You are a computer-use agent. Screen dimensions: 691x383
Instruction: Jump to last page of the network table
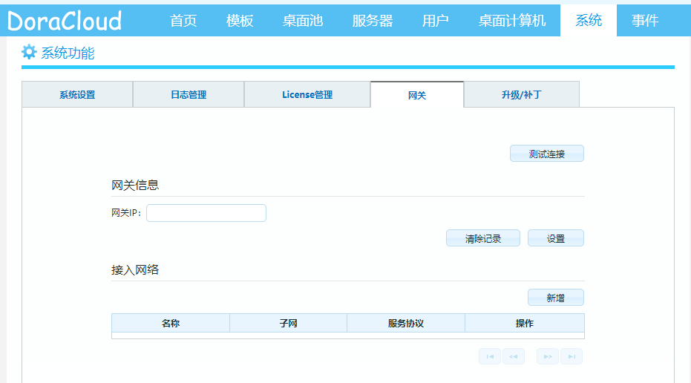pos(572,357)
